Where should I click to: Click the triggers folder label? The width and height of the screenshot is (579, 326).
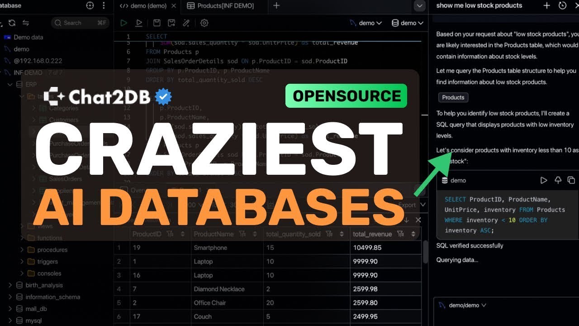(47, 261)
